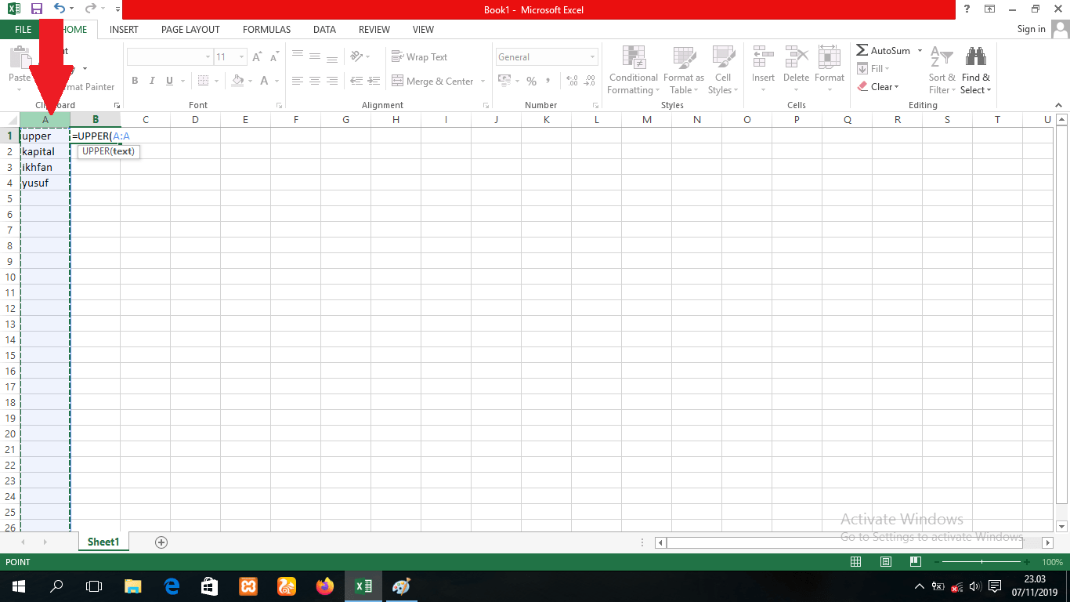Image resolution: width=1070 pixels, height=602 pixels.
Task: Toggle italic formatting
Action: [x=152, y=81]
